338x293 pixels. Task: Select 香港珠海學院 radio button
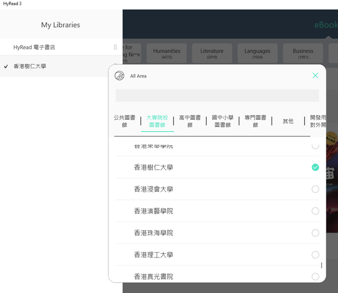(x=315, y=233)
